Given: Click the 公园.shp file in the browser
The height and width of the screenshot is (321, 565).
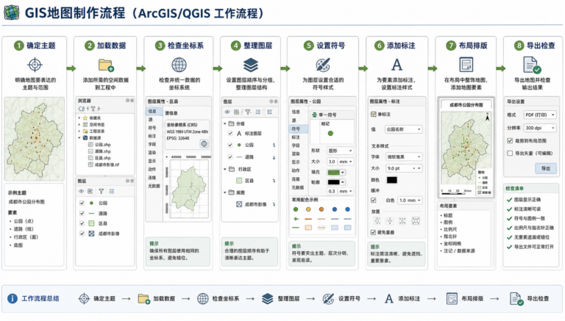Looking at the screenshot, I should click(x=103, y=145).
